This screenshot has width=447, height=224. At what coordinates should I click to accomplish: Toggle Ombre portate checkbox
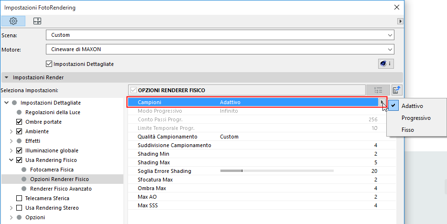click(x=19, y=122)
